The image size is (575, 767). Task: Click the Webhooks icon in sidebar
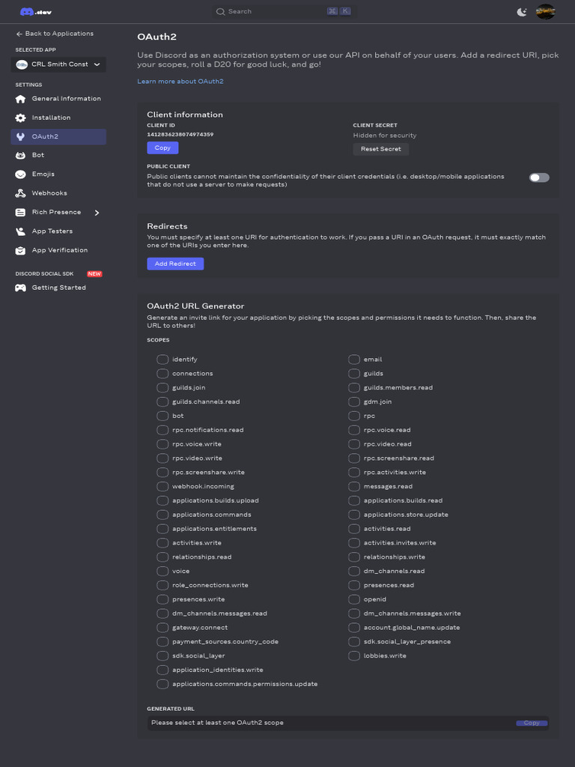[20, 193]
